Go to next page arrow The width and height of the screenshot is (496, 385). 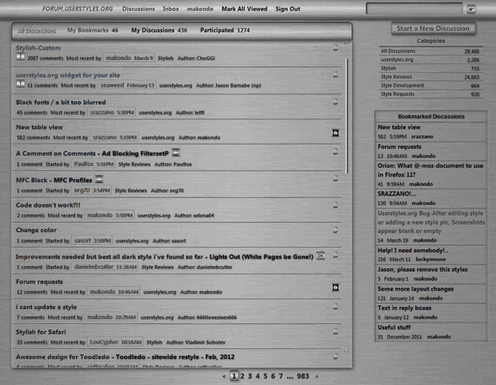(317, 376)
